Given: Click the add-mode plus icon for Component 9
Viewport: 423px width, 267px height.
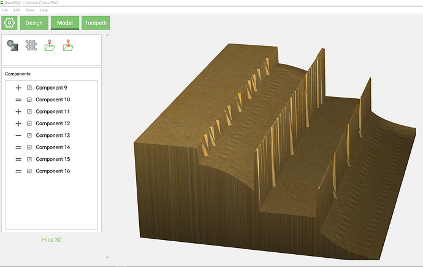Looking at the screenshot, I should pyautogui.click(x=18, y=88).
